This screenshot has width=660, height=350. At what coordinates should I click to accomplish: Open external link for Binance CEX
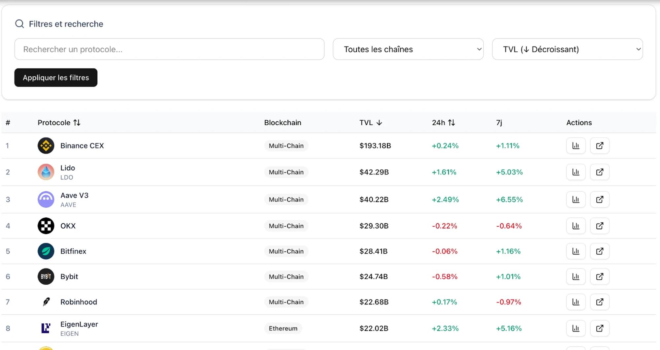(600, 145)
